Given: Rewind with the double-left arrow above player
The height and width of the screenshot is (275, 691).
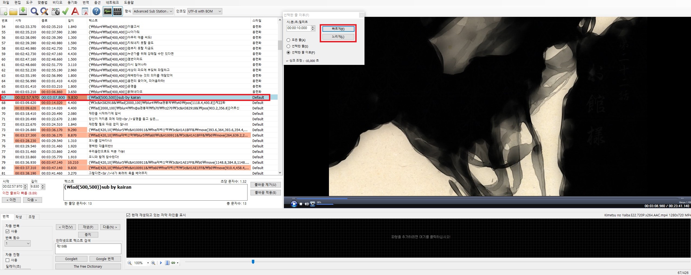Looking at the screenshot, I should pyautogui.click(x=293, y=198).
